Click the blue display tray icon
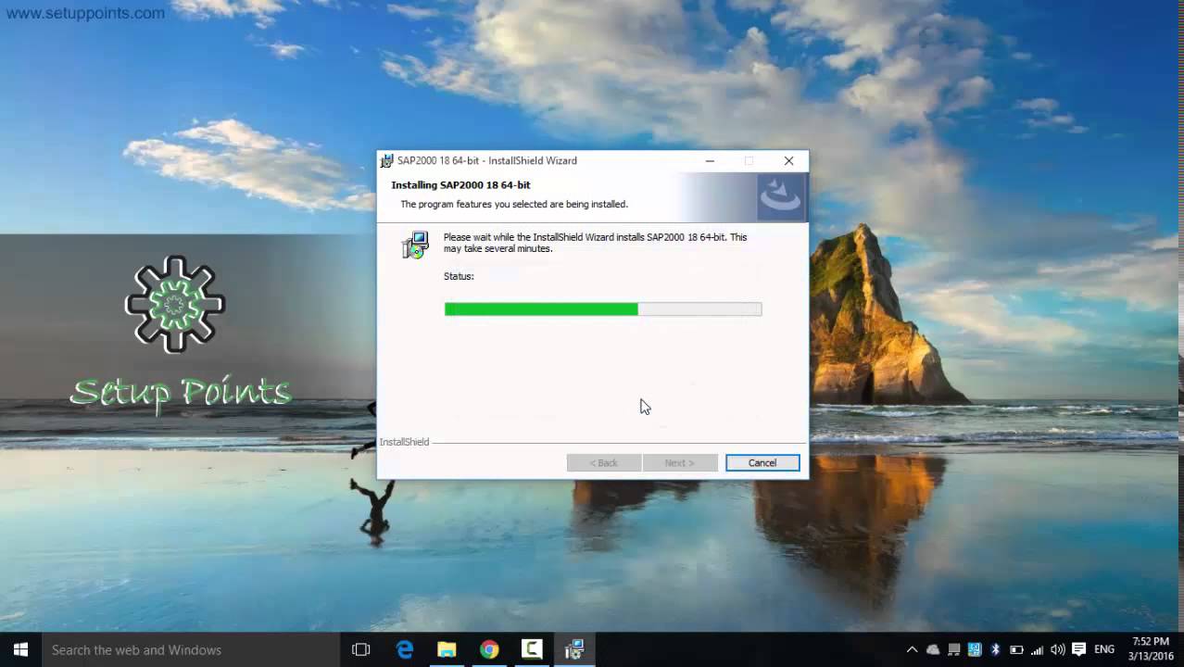Viewport: 1184px width, 667px height. coord(975,649)
